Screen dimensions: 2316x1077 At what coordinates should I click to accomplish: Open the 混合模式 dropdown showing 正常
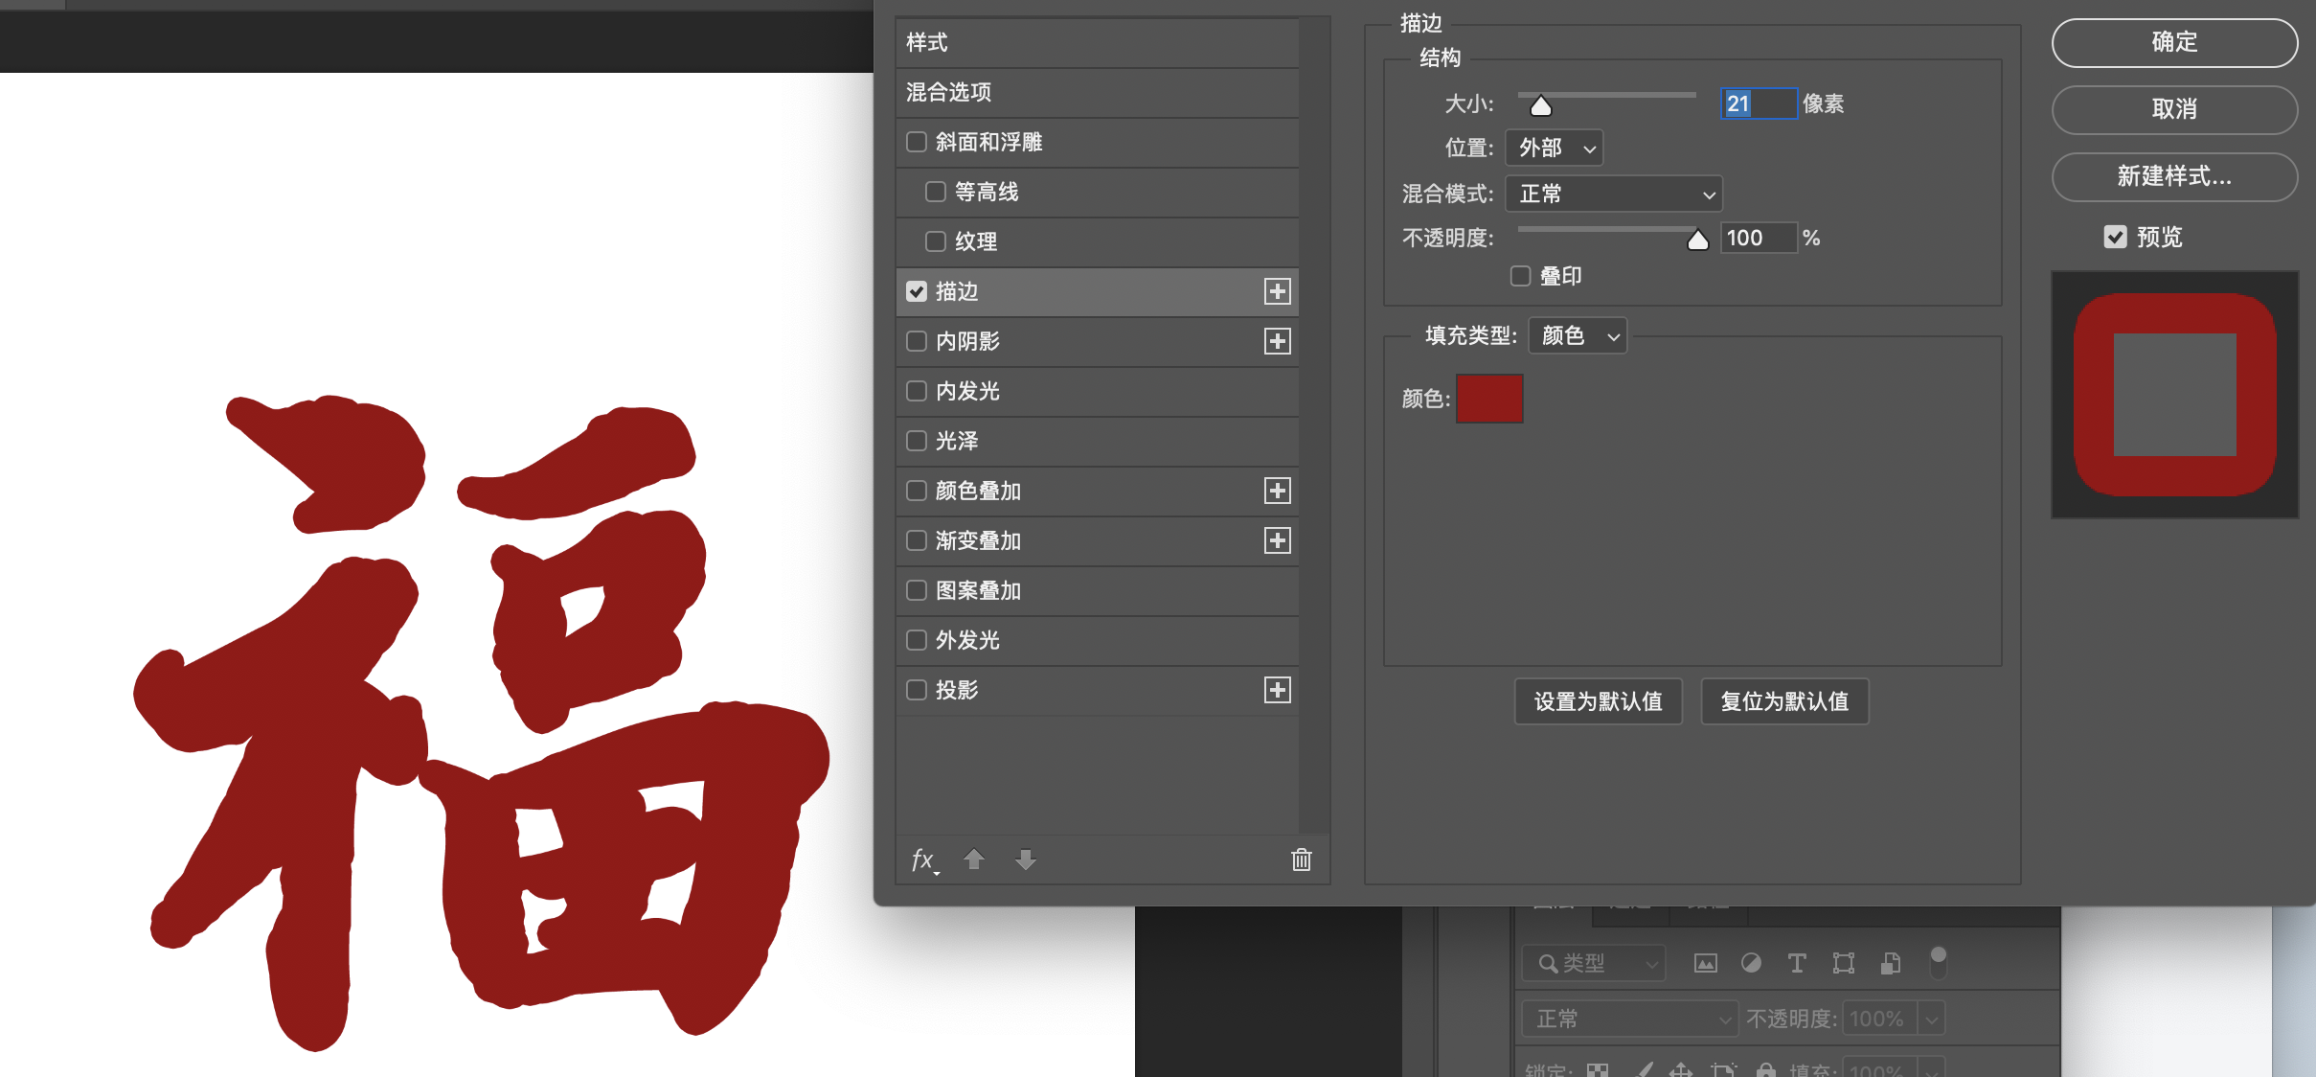pos(1613,194)
